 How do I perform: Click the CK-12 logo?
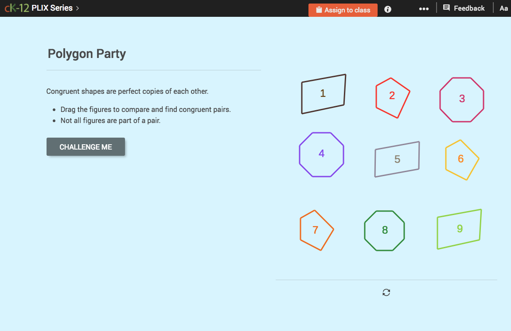(16, 8)
